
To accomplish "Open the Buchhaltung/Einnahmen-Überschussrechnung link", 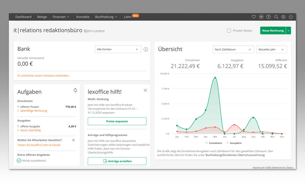I will 235,155.
